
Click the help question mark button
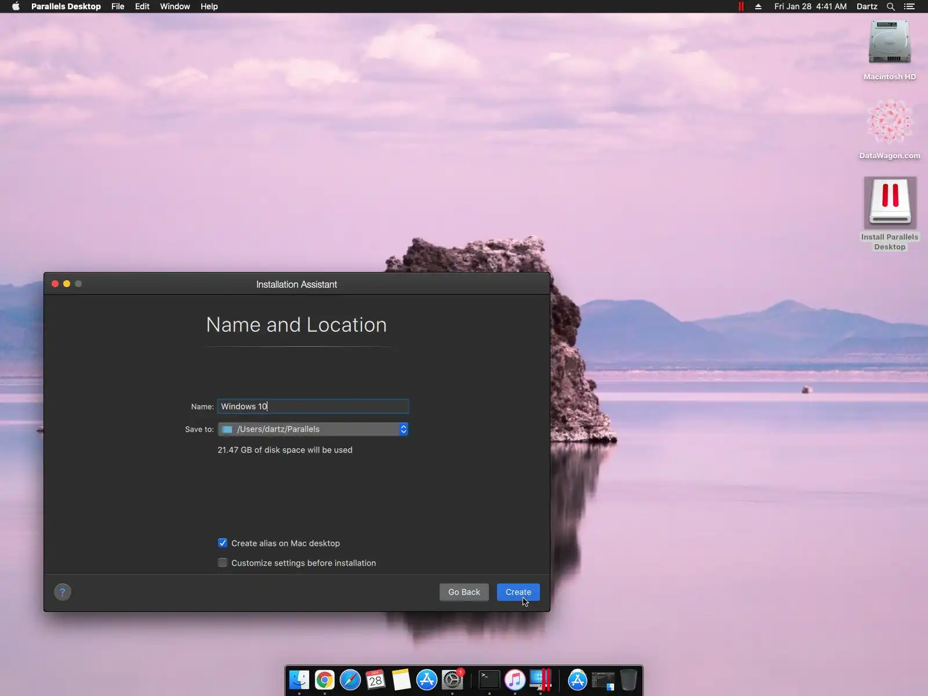[63, 592]
